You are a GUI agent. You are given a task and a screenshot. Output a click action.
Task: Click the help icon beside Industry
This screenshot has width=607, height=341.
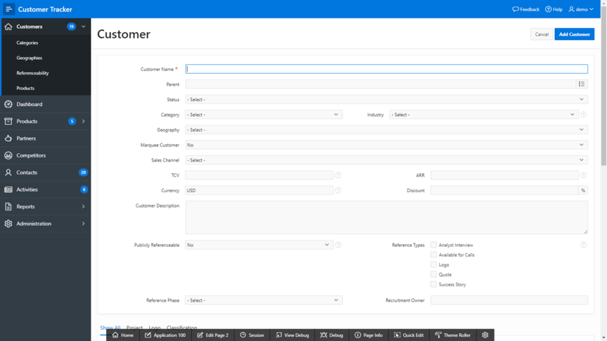[583, 114]
